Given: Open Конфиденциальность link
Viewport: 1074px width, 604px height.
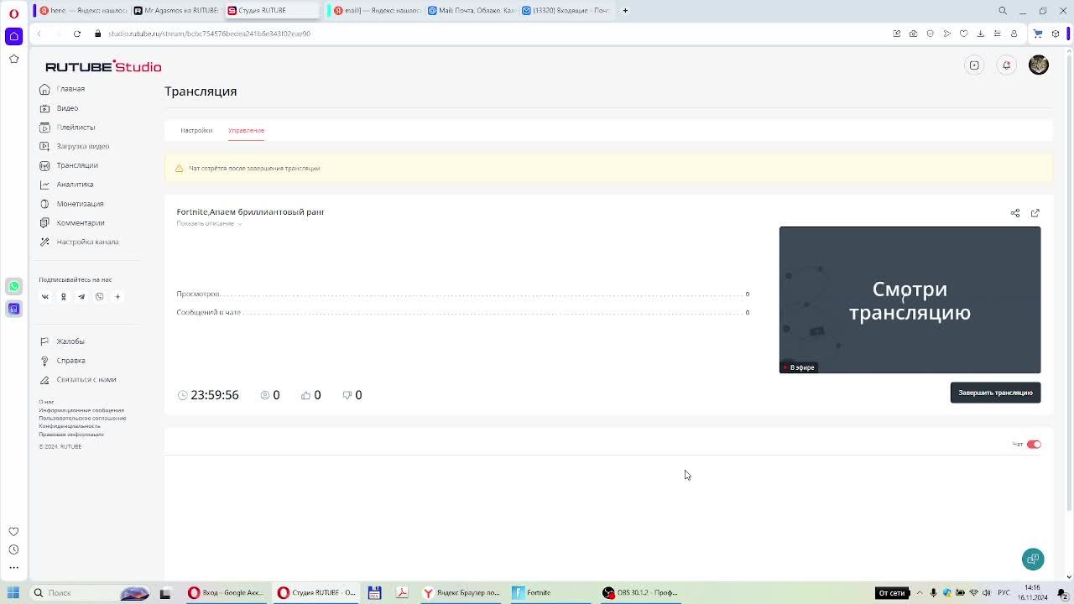Looking at the screenshot, I should click(69, 426).
